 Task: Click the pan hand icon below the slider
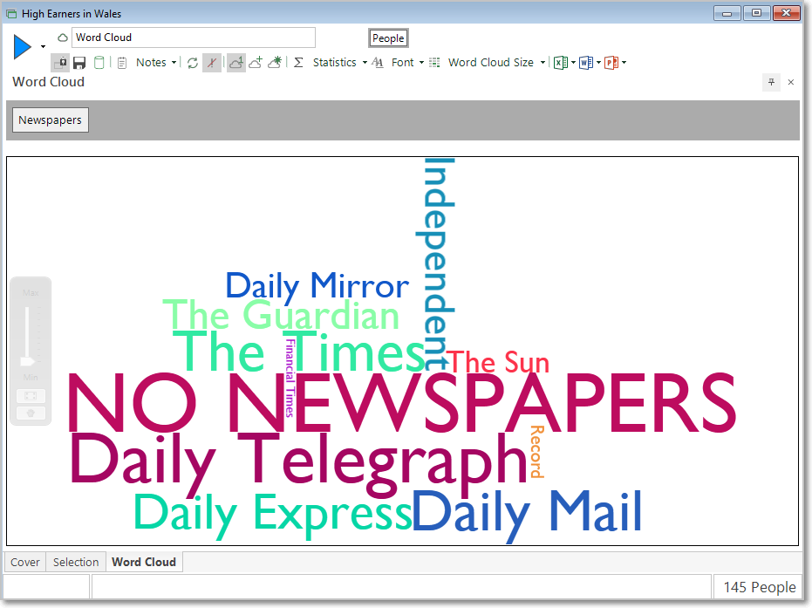coord(31,413)
